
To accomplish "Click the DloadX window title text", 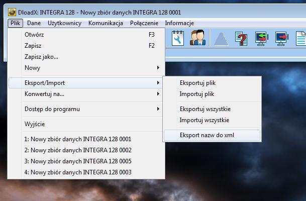I will click(99, 13).
